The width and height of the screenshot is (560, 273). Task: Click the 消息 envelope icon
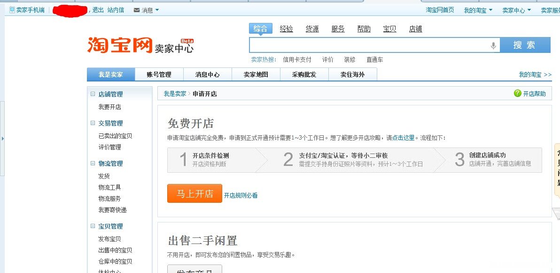[x=137, y=10]
